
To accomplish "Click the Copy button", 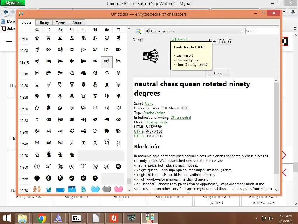I will [218, 73].
